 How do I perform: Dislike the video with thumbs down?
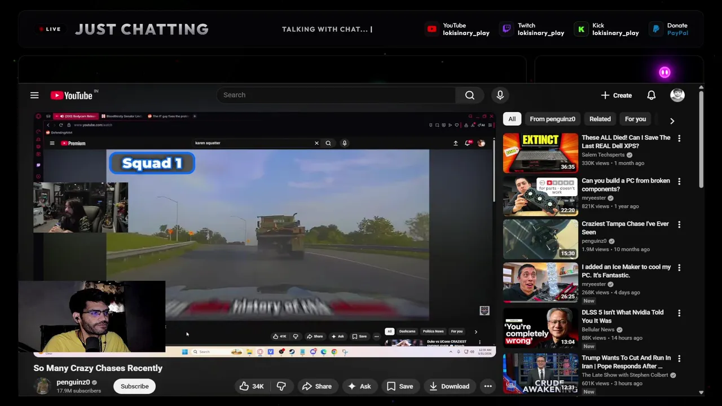coord(281,386)
